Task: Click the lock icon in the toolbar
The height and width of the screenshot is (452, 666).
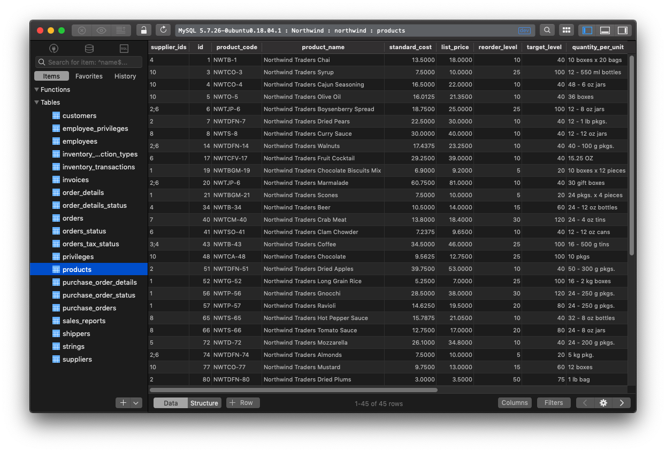Action: (143, 30)
